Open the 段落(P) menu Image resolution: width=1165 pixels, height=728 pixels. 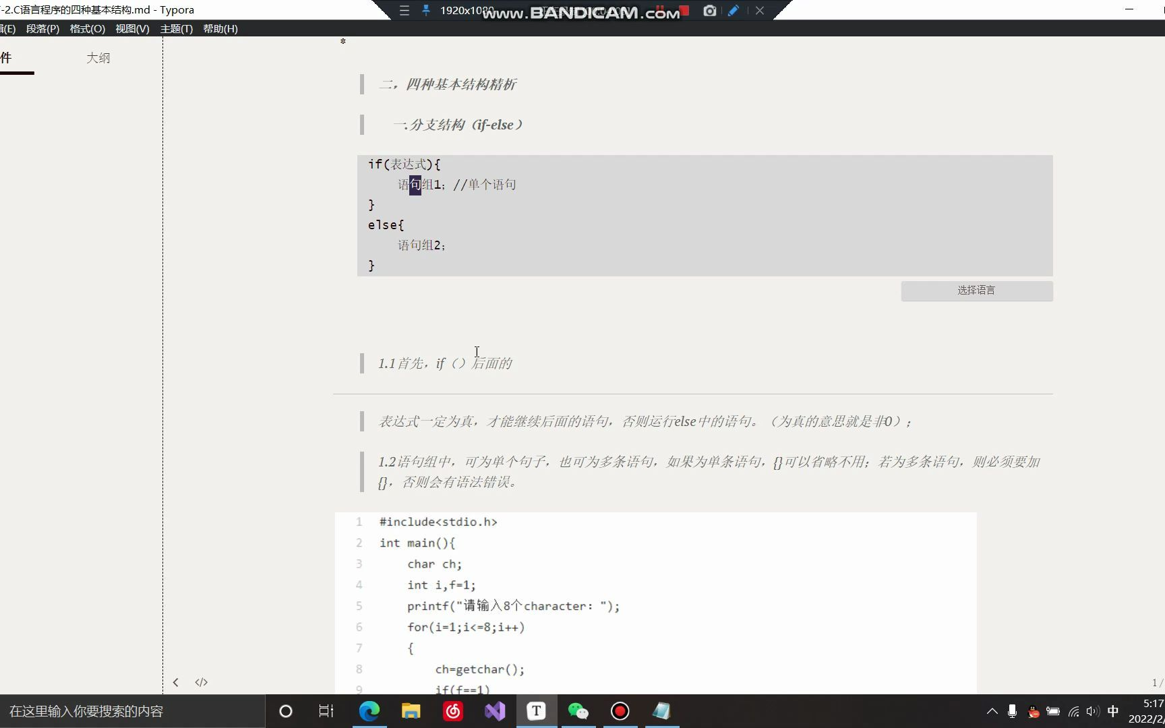click(42, 29)
